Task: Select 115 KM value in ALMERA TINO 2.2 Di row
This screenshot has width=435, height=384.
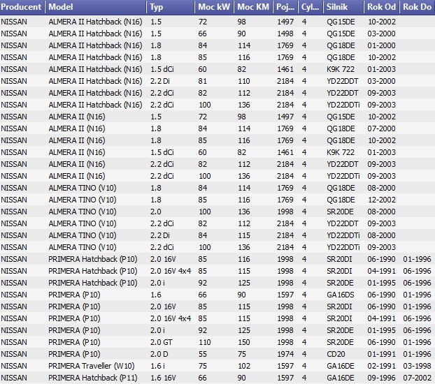Action: 244,235
